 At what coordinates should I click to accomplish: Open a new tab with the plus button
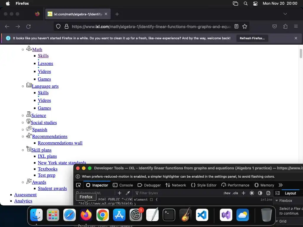(117, 14)
